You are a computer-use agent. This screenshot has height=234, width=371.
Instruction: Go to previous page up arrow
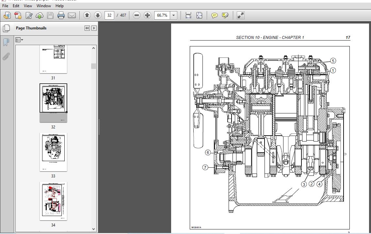click(x=87, y=15)
